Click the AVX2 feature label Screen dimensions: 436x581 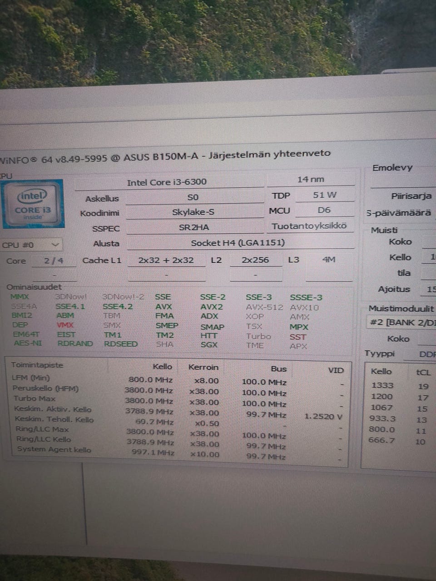(x=212, y=307)
